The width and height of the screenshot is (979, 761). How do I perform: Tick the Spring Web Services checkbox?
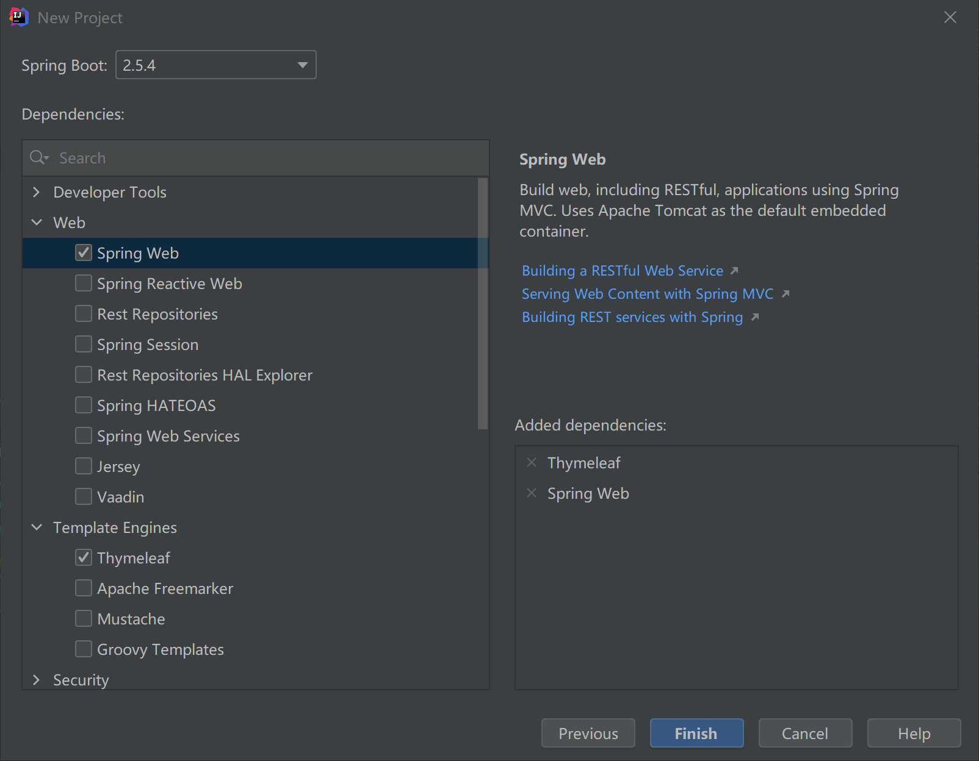pos(84,435)
